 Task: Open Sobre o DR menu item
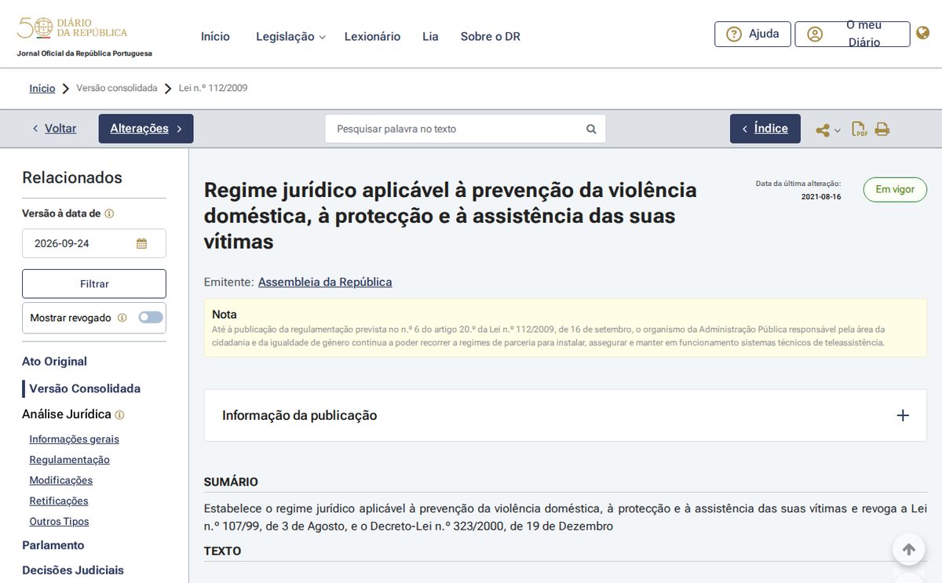tap(491, 37)
